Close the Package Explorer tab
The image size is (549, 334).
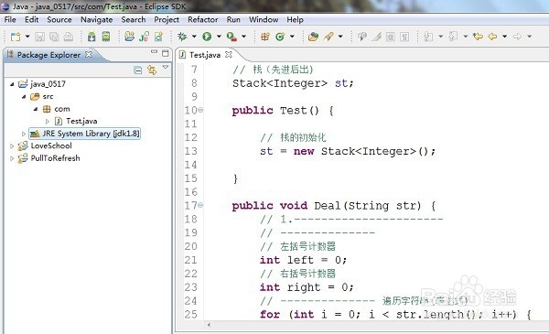coord(89,55)
